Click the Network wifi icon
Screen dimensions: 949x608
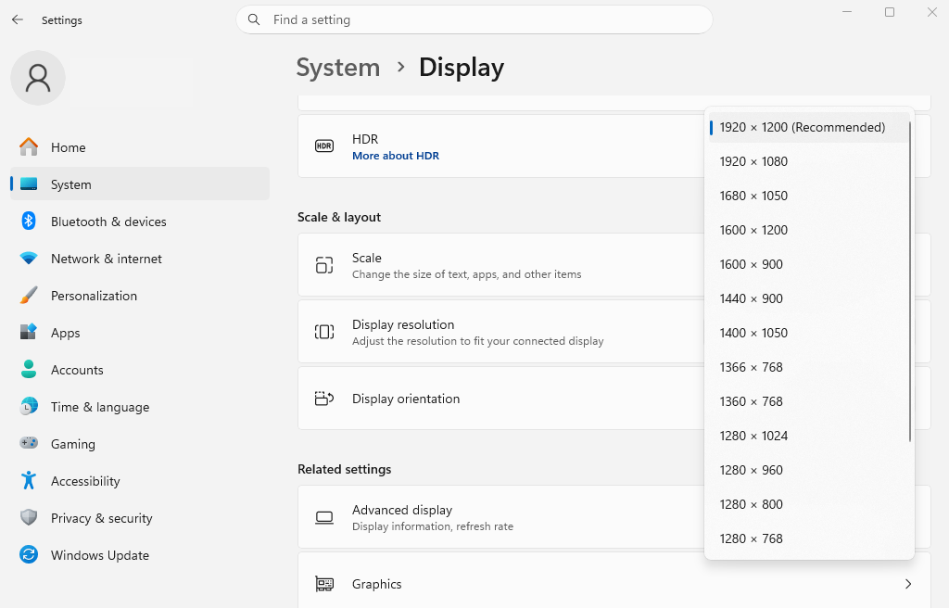(29, 259)
